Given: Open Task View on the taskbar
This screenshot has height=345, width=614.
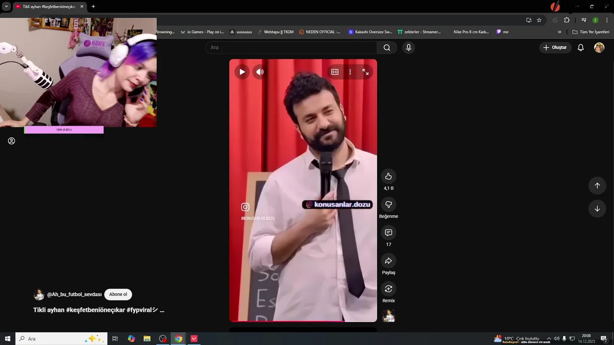Looking at the screenshot, I should click(x=115, y=339).
